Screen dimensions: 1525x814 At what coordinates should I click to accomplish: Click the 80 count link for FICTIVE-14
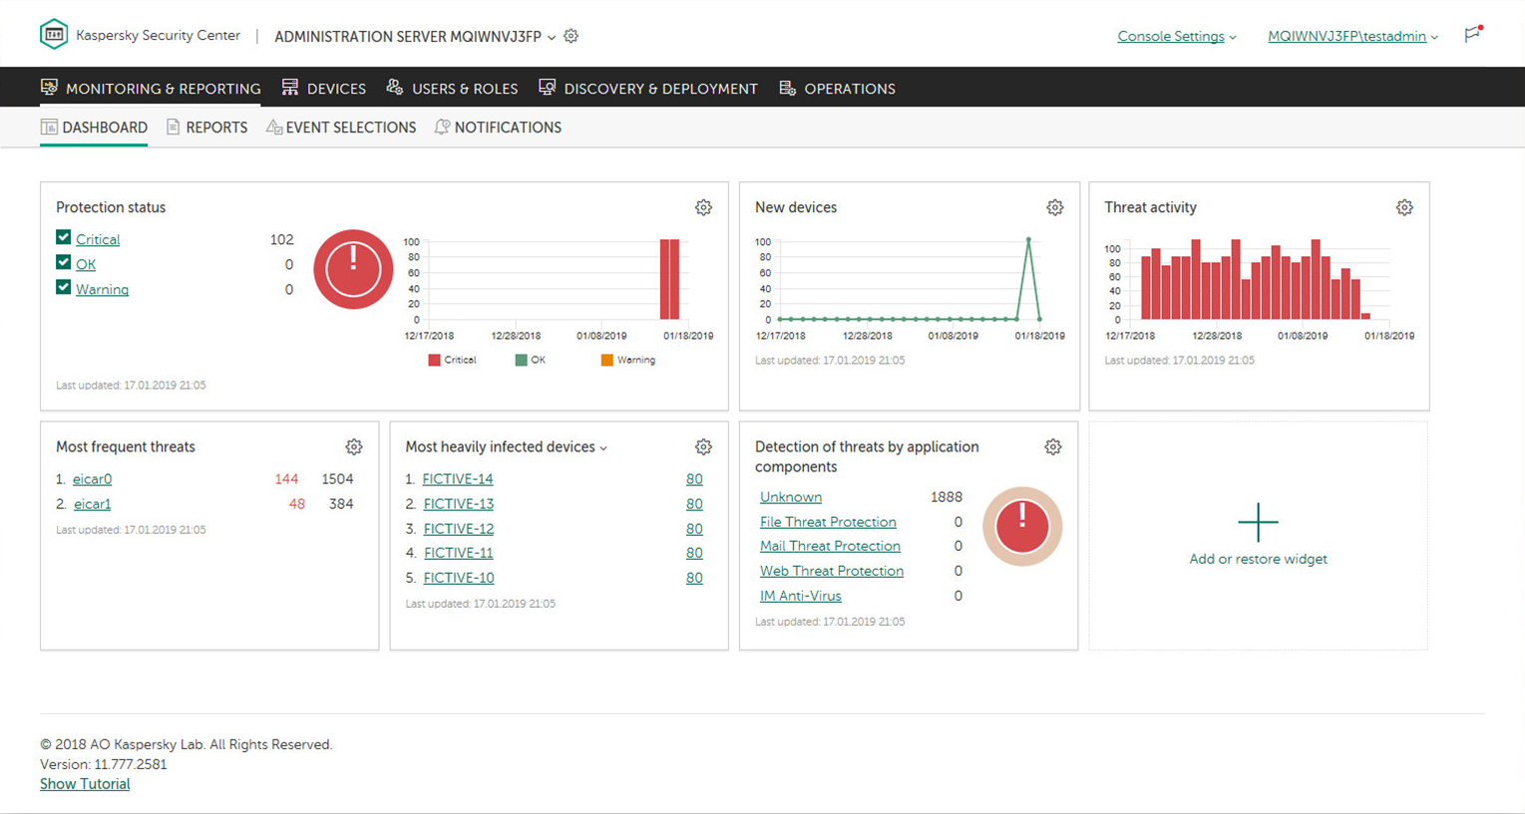click(x=694, y=479)
